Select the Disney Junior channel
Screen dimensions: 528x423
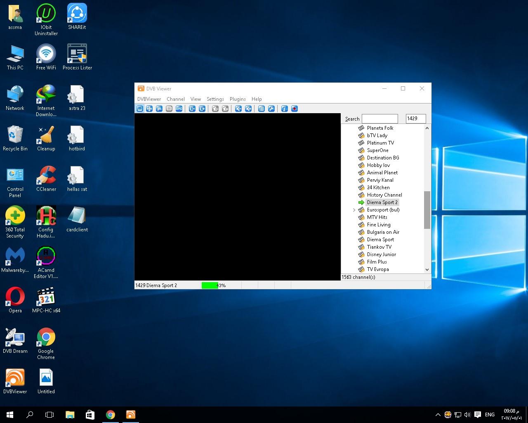tap(382, 254)
